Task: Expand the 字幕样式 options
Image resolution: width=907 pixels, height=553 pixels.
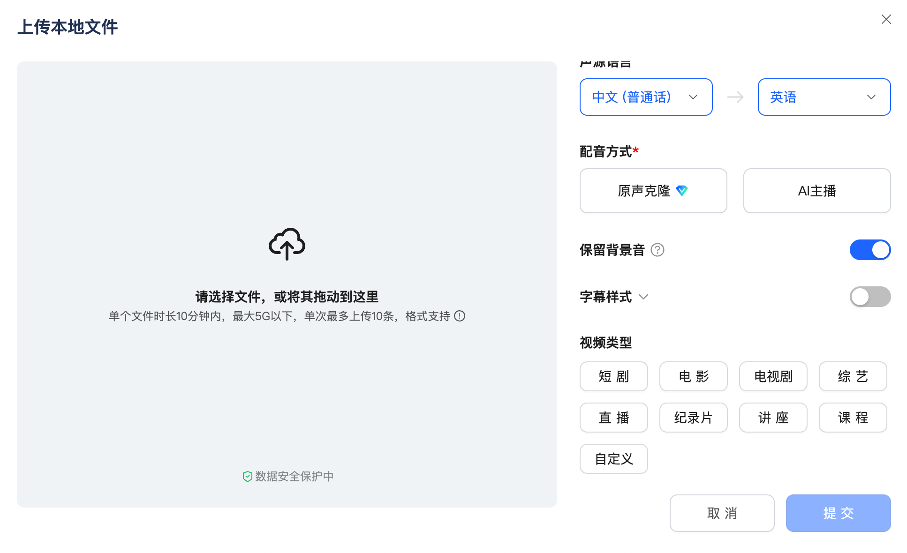Action: click(643, 297)
